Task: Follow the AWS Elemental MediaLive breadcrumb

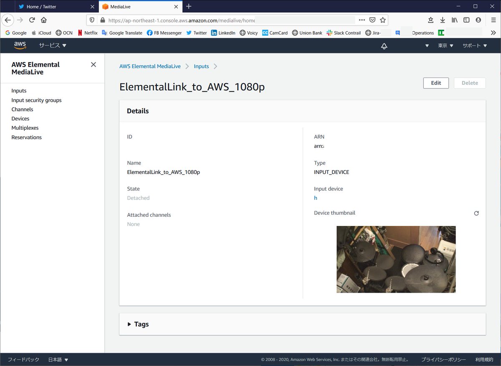Action: (x=150, y=66)
